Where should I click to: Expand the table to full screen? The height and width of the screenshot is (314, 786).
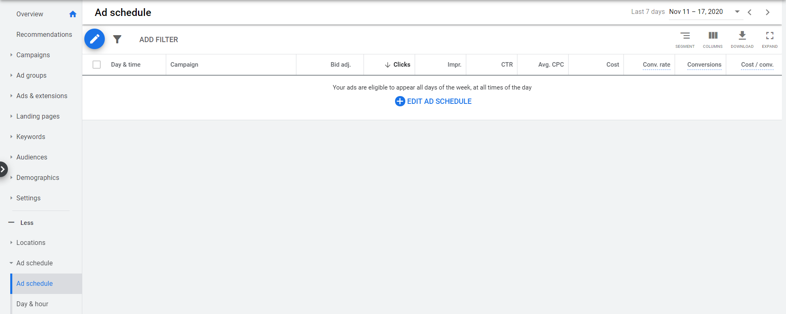point(770,39)
